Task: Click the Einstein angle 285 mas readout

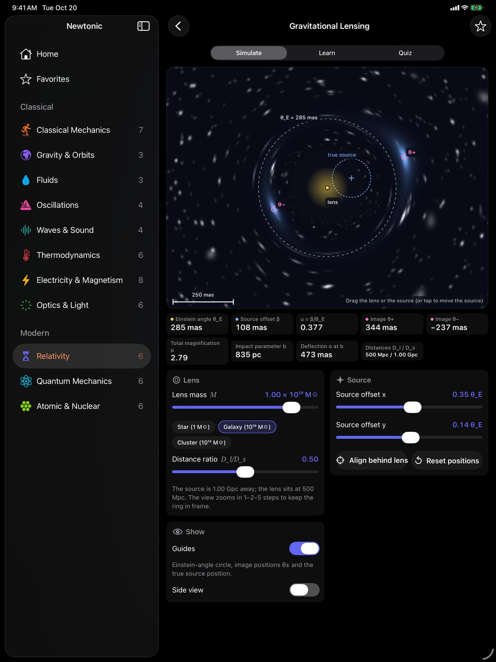Action: pyautogui.click(x=197, y=324)
